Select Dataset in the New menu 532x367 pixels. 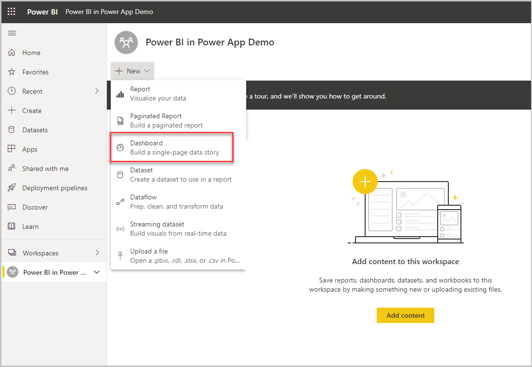(x=178, y=175)
